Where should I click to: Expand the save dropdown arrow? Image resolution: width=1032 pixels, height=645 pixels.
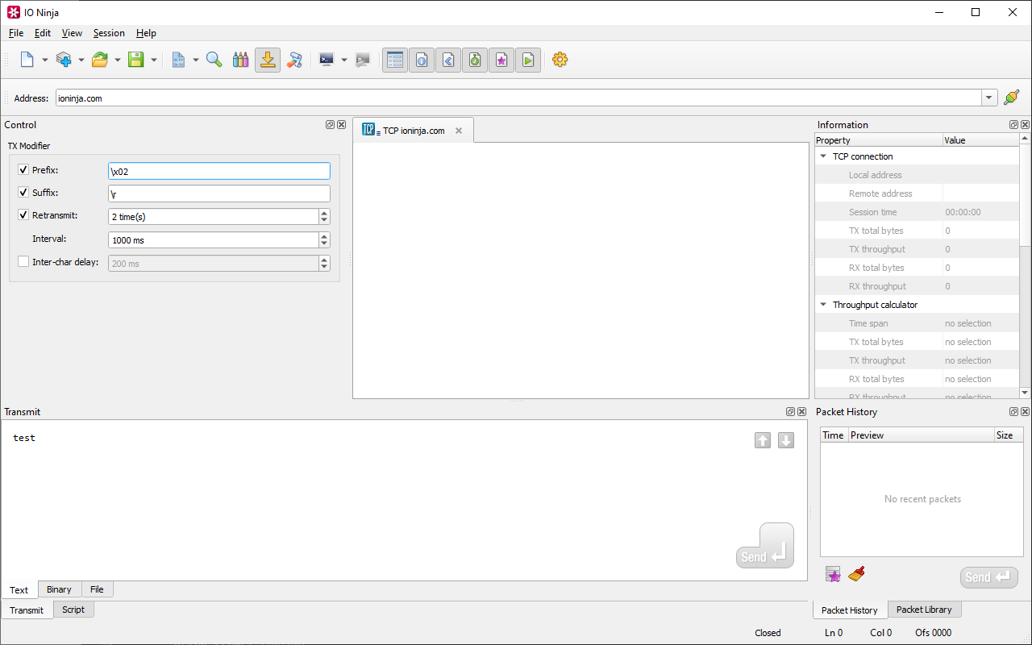pos(154,60)
